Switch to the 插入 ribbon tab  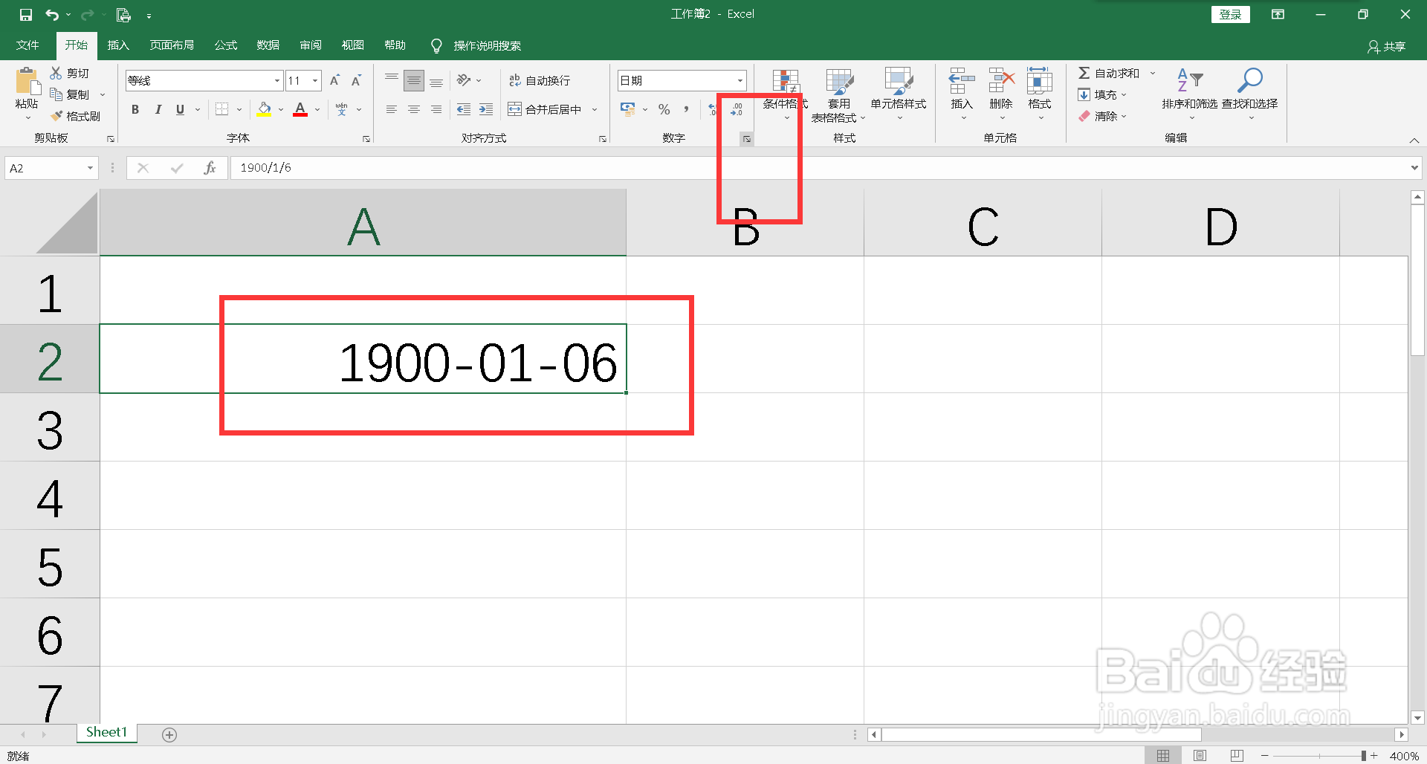tap(118, 45)
